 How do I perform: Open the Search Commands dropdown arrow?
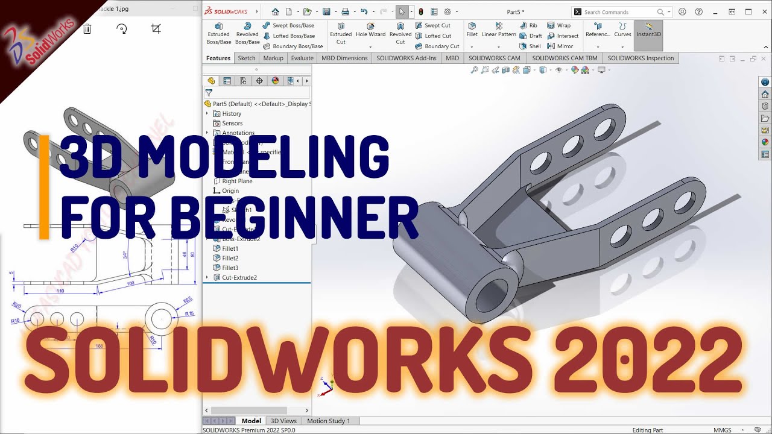click(x=669, y=11)
